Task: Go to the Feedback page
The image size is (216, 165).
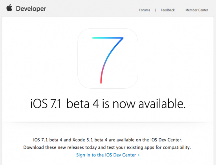Action: (x=168, y=10)
